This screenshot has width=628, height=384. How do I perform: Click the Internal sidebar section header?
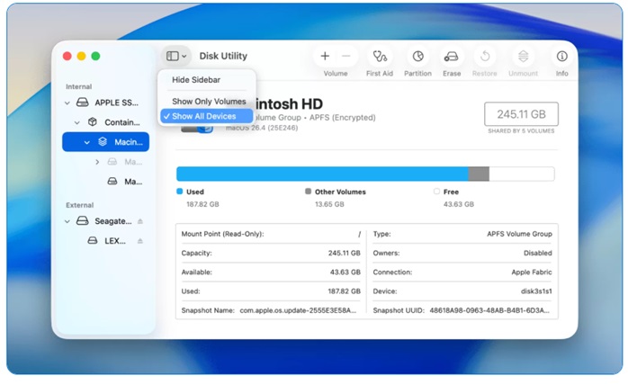(x=78, y=86)
